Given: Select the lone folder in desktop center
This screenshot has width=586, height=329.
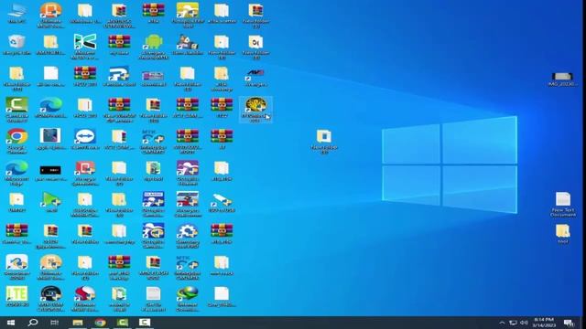Looking at the screenshot, I should coord(324,141).
